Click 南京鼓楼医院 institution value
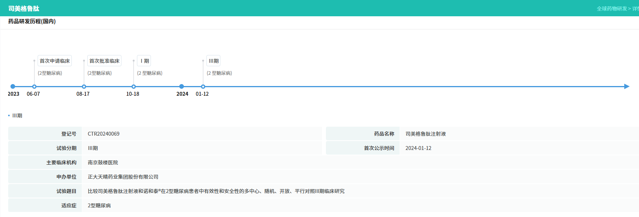 tap(103, 162)
